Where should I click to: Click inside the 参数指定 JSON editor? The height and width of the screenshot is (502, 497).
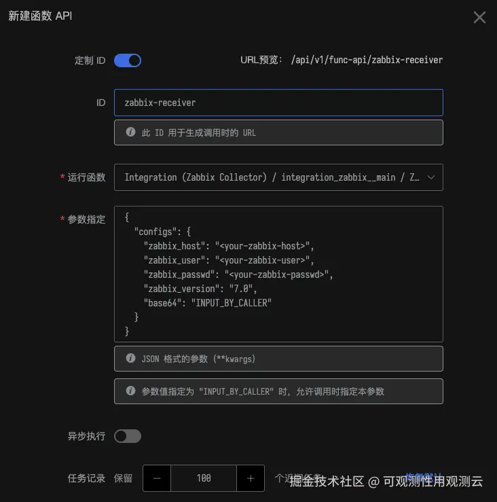click(x=278, y=274)
